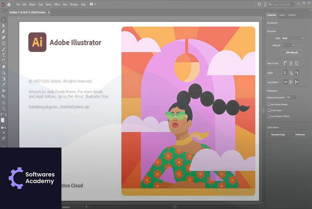The width and height of the screenshot is (312, 209).
Task: Select the Pen tool
Action: click(x=3, y=32)
